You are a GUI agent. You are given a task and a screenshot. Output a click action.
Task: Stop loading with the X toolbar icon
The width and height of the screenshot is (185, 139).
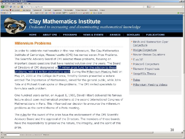coord(14,7)
